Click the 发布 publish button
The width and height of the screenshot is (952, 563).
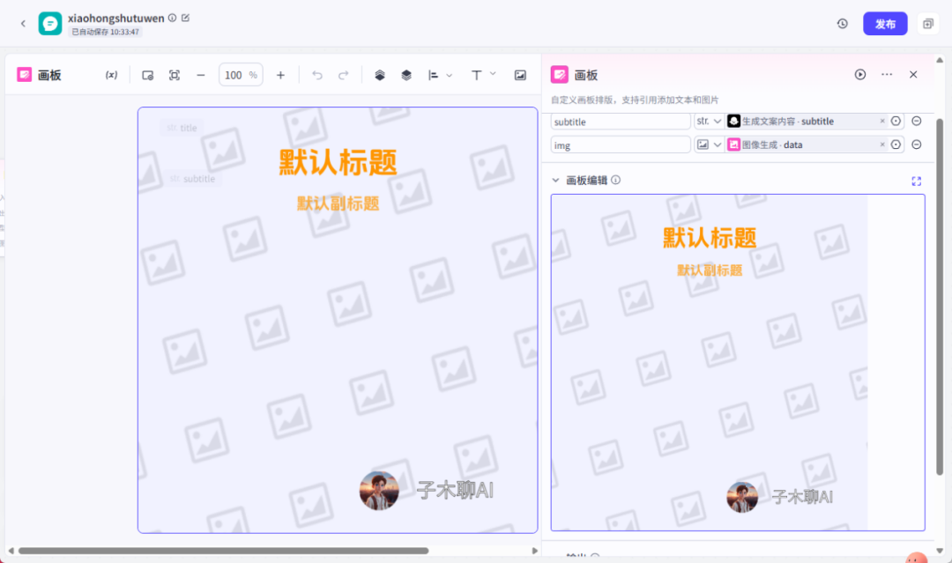tap(885, 24)
